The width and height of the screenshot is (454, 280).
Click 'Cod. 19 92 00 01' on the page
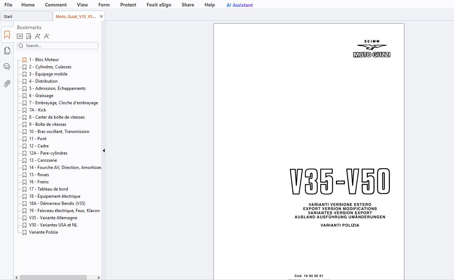pos(309,276)
